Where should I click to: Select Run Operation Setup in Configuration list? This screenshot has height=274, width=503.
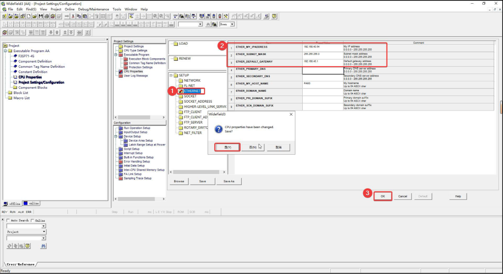(137, 128)
